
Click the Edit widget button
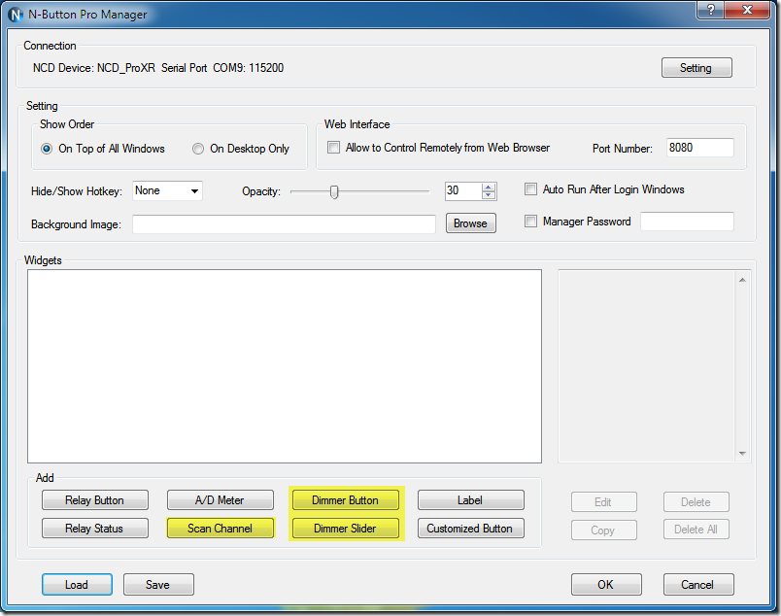(x=603, y=502)
